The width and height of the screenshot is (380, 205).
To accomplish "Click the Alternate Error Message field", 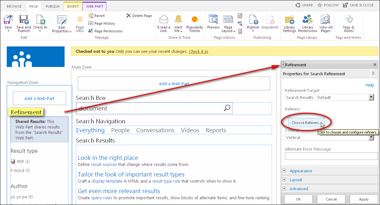I will pos(331,156).
